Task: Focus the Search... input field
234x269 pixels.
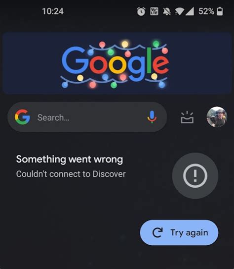Action: (87, 117)
